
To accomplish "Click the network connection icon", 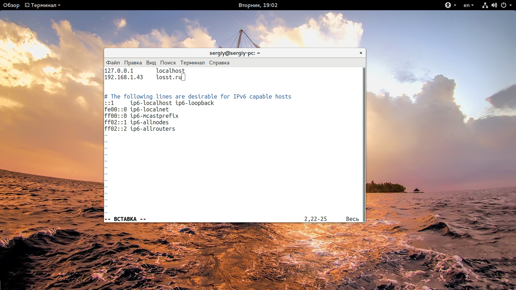I will click(x=485, y=5).
